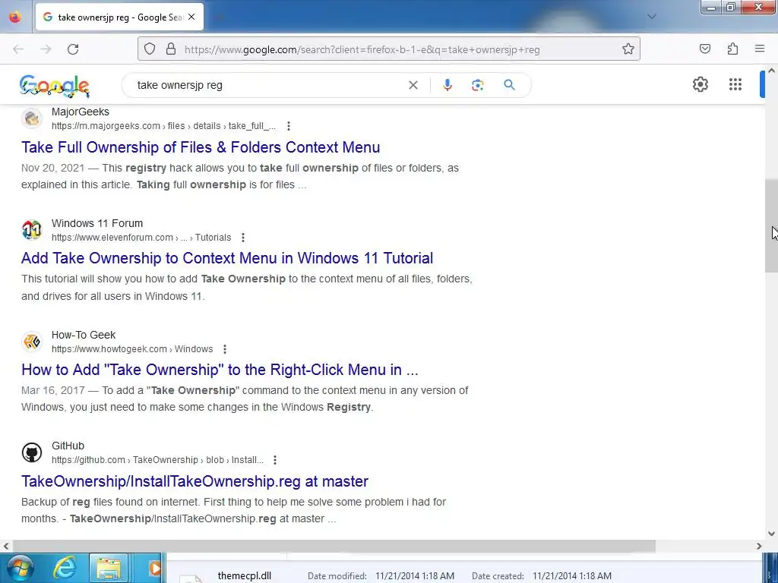Open MajorGeeks result options menu
778x583 pixels.
(288, 126)
